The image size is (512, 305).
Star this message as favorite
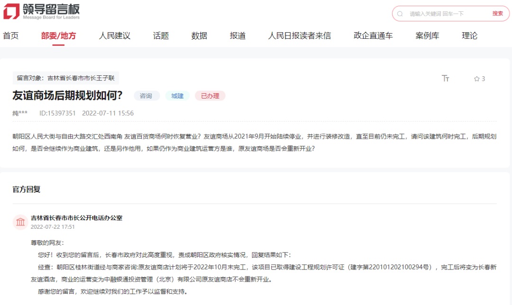tap(477, 79)
